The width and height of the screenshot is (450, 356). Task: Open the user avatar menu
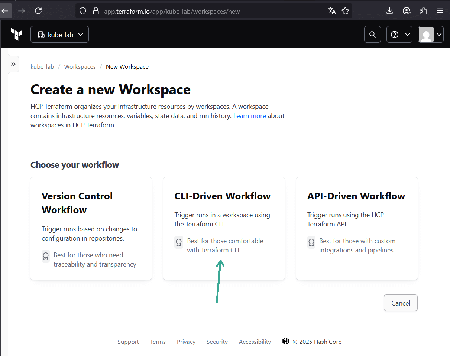click(x=431, y=35)
